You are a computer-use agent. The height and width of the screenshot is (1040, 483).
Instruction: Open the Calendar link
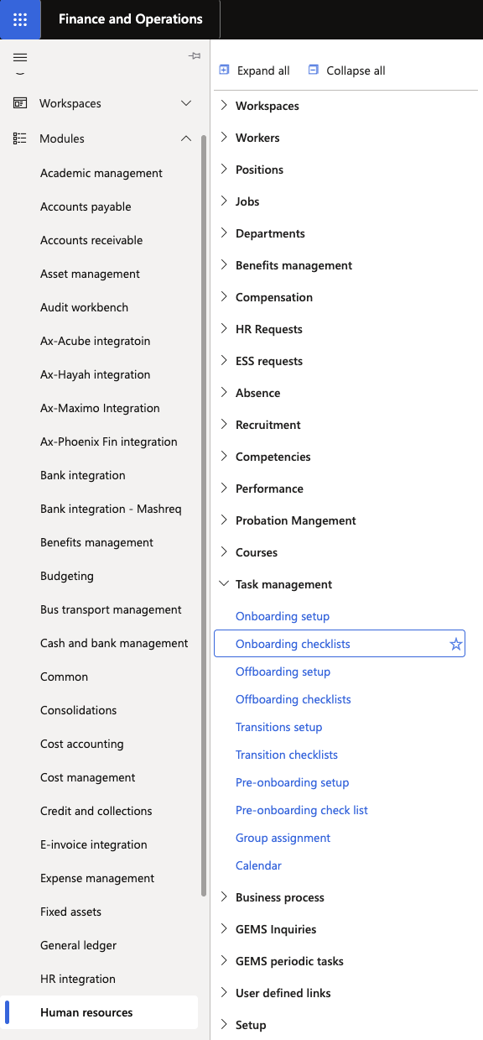(259, 865)
